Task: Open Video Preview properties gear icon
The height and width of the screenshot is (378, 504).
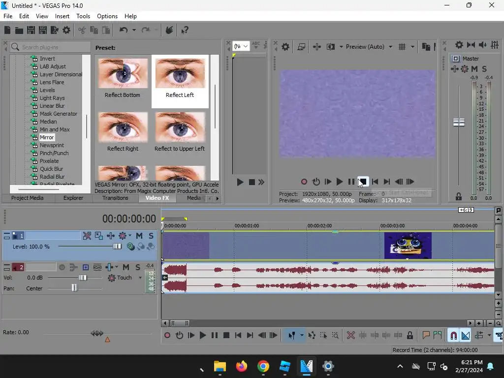Action: [285, 47]
